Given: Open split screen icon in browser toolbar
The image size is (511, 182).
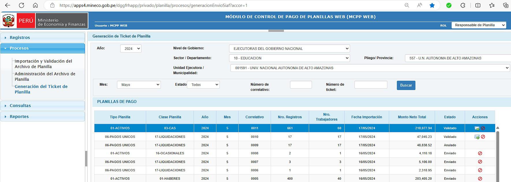Looking at the screenshot, I should pos(478,5).
